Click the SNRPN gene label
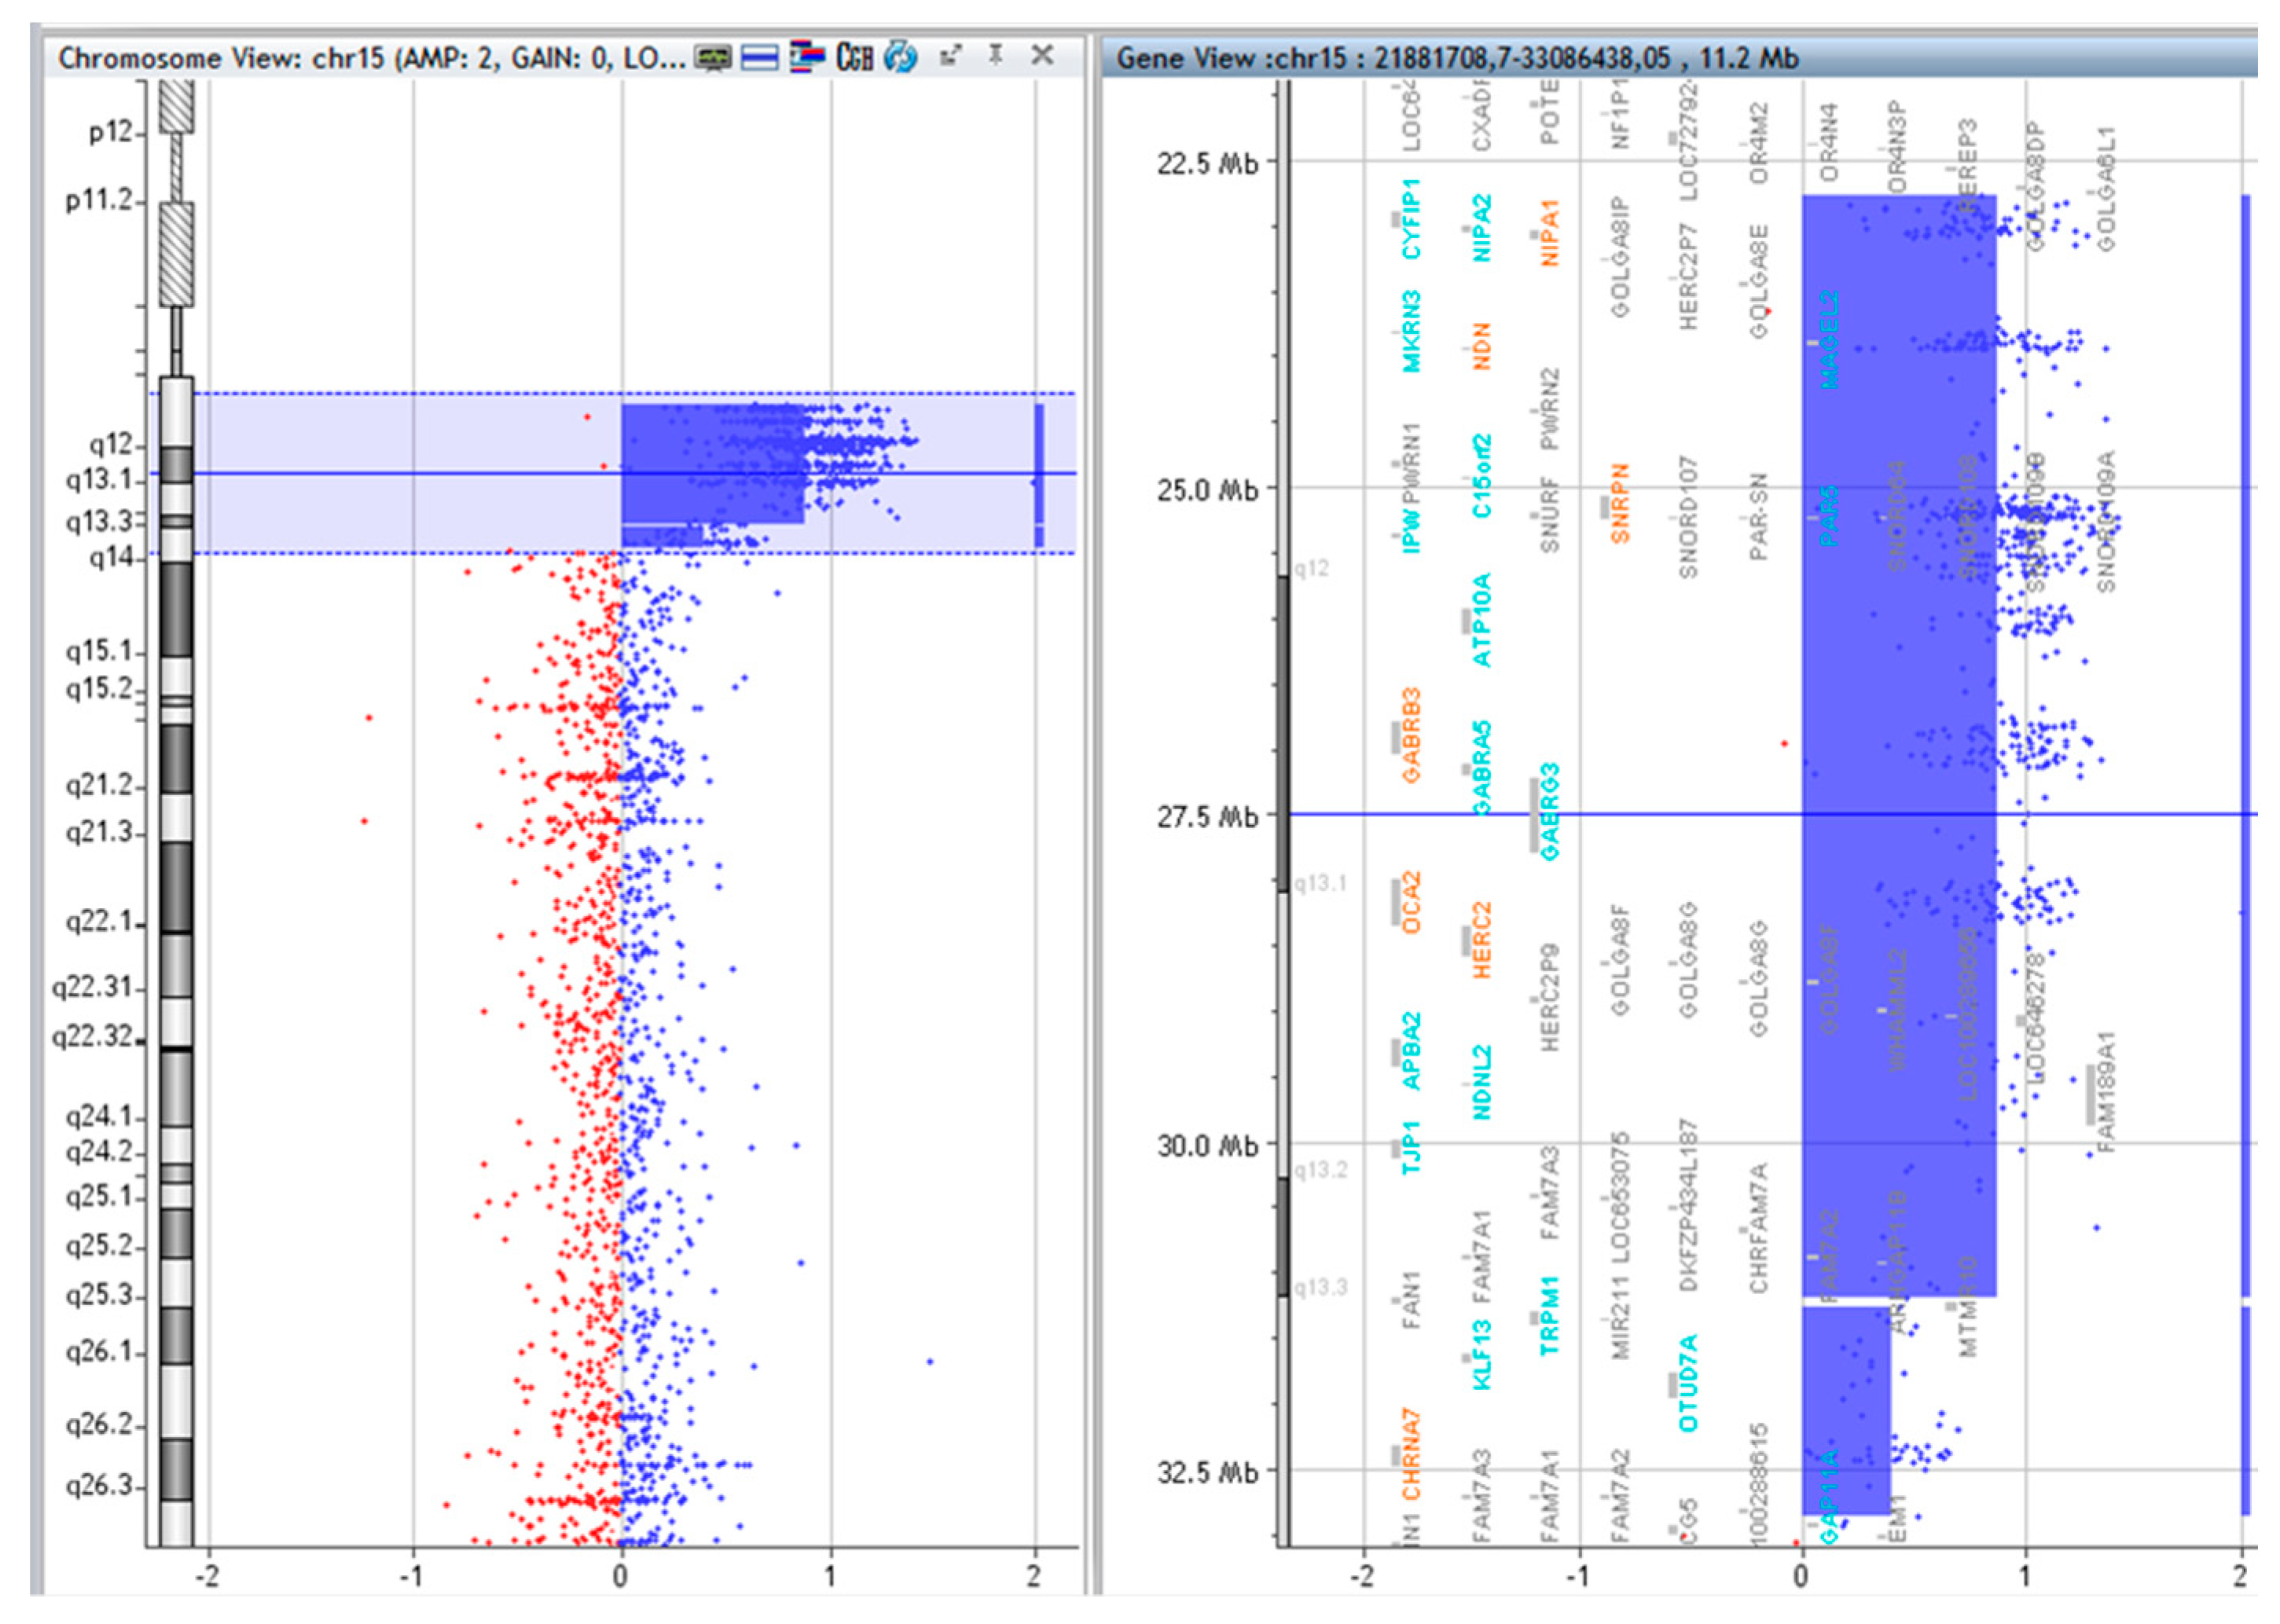The width and height of the screenshot is (2280, 1624). 1620,503
